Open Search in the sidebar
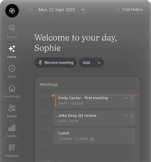Screen dimensions: 151x162 [12, 31]
